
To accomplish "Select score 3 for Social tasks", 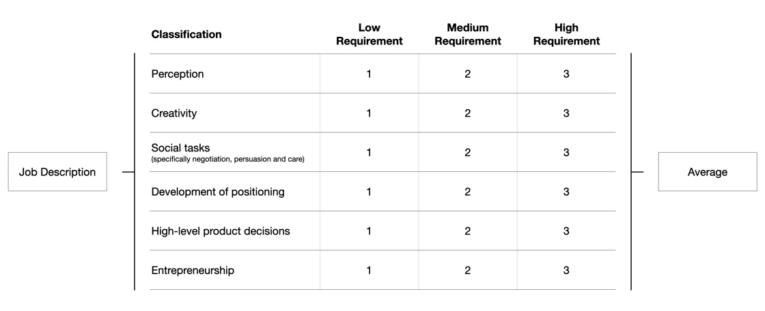I will [566, 153].
